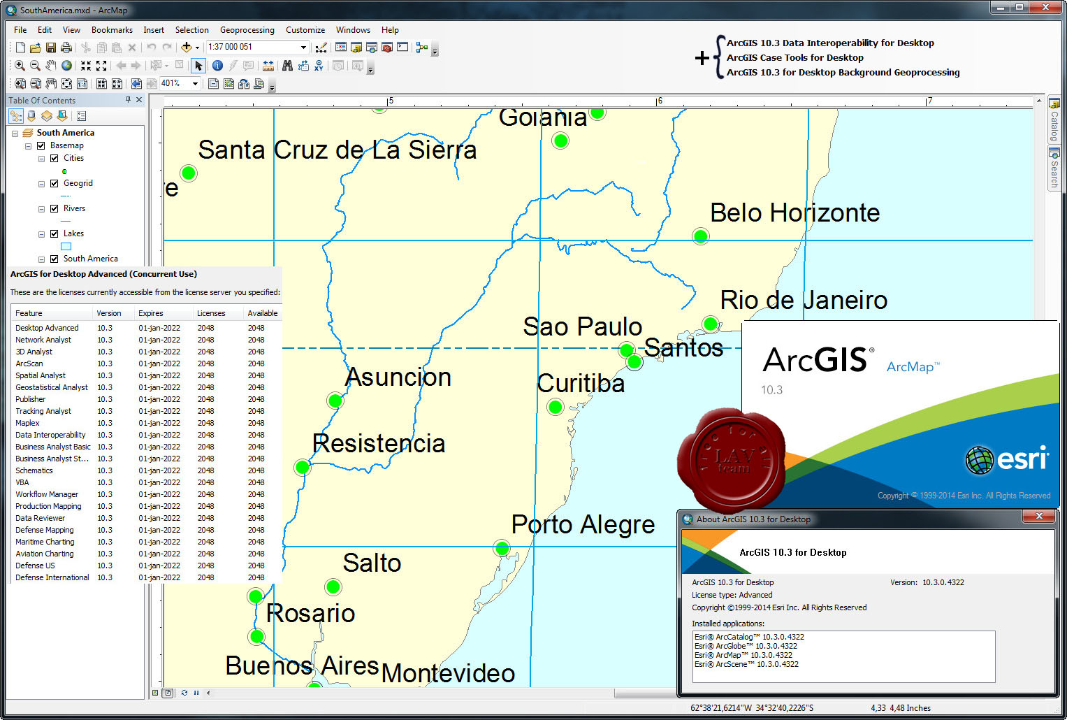Open ArcToolbox red toolbox icon

(387, 48)
